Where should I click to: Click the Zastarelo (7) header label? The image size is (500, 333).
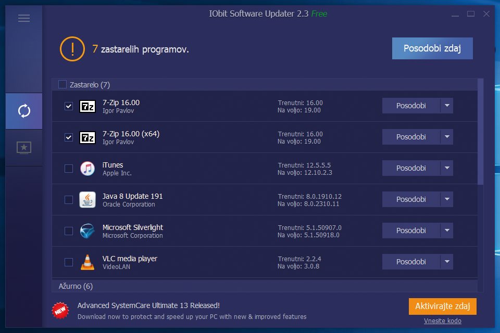pyautogui.click(x=90, y=85)
